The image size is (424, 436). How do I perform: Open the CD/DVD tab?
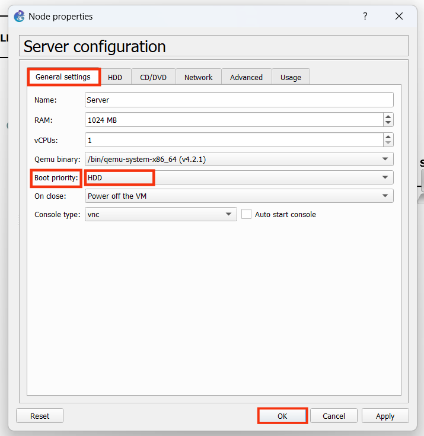[x=153, y=77]
